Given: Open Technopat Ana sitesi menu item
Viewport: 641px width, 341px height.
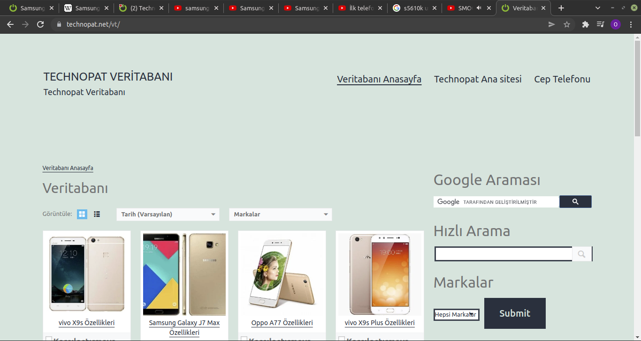Looking at the screenshot, I should click(x=478, y=79).
